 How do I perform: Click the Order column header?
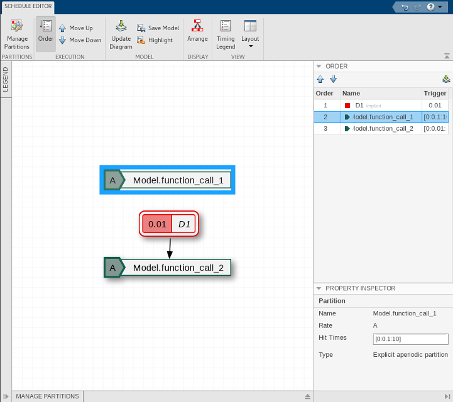coord(327,94)
